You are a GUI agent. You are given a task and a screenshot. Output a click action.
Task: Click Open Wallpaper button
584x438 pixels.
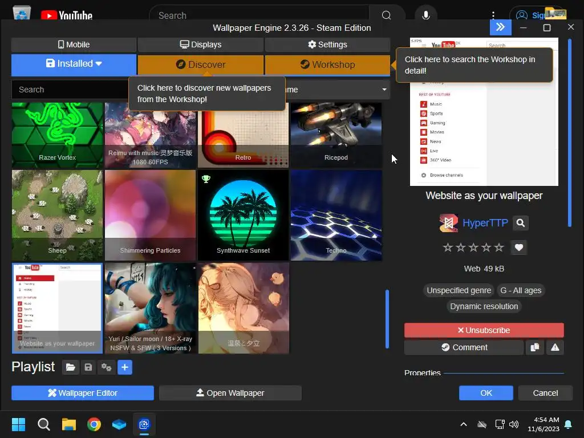pos(230,393)
